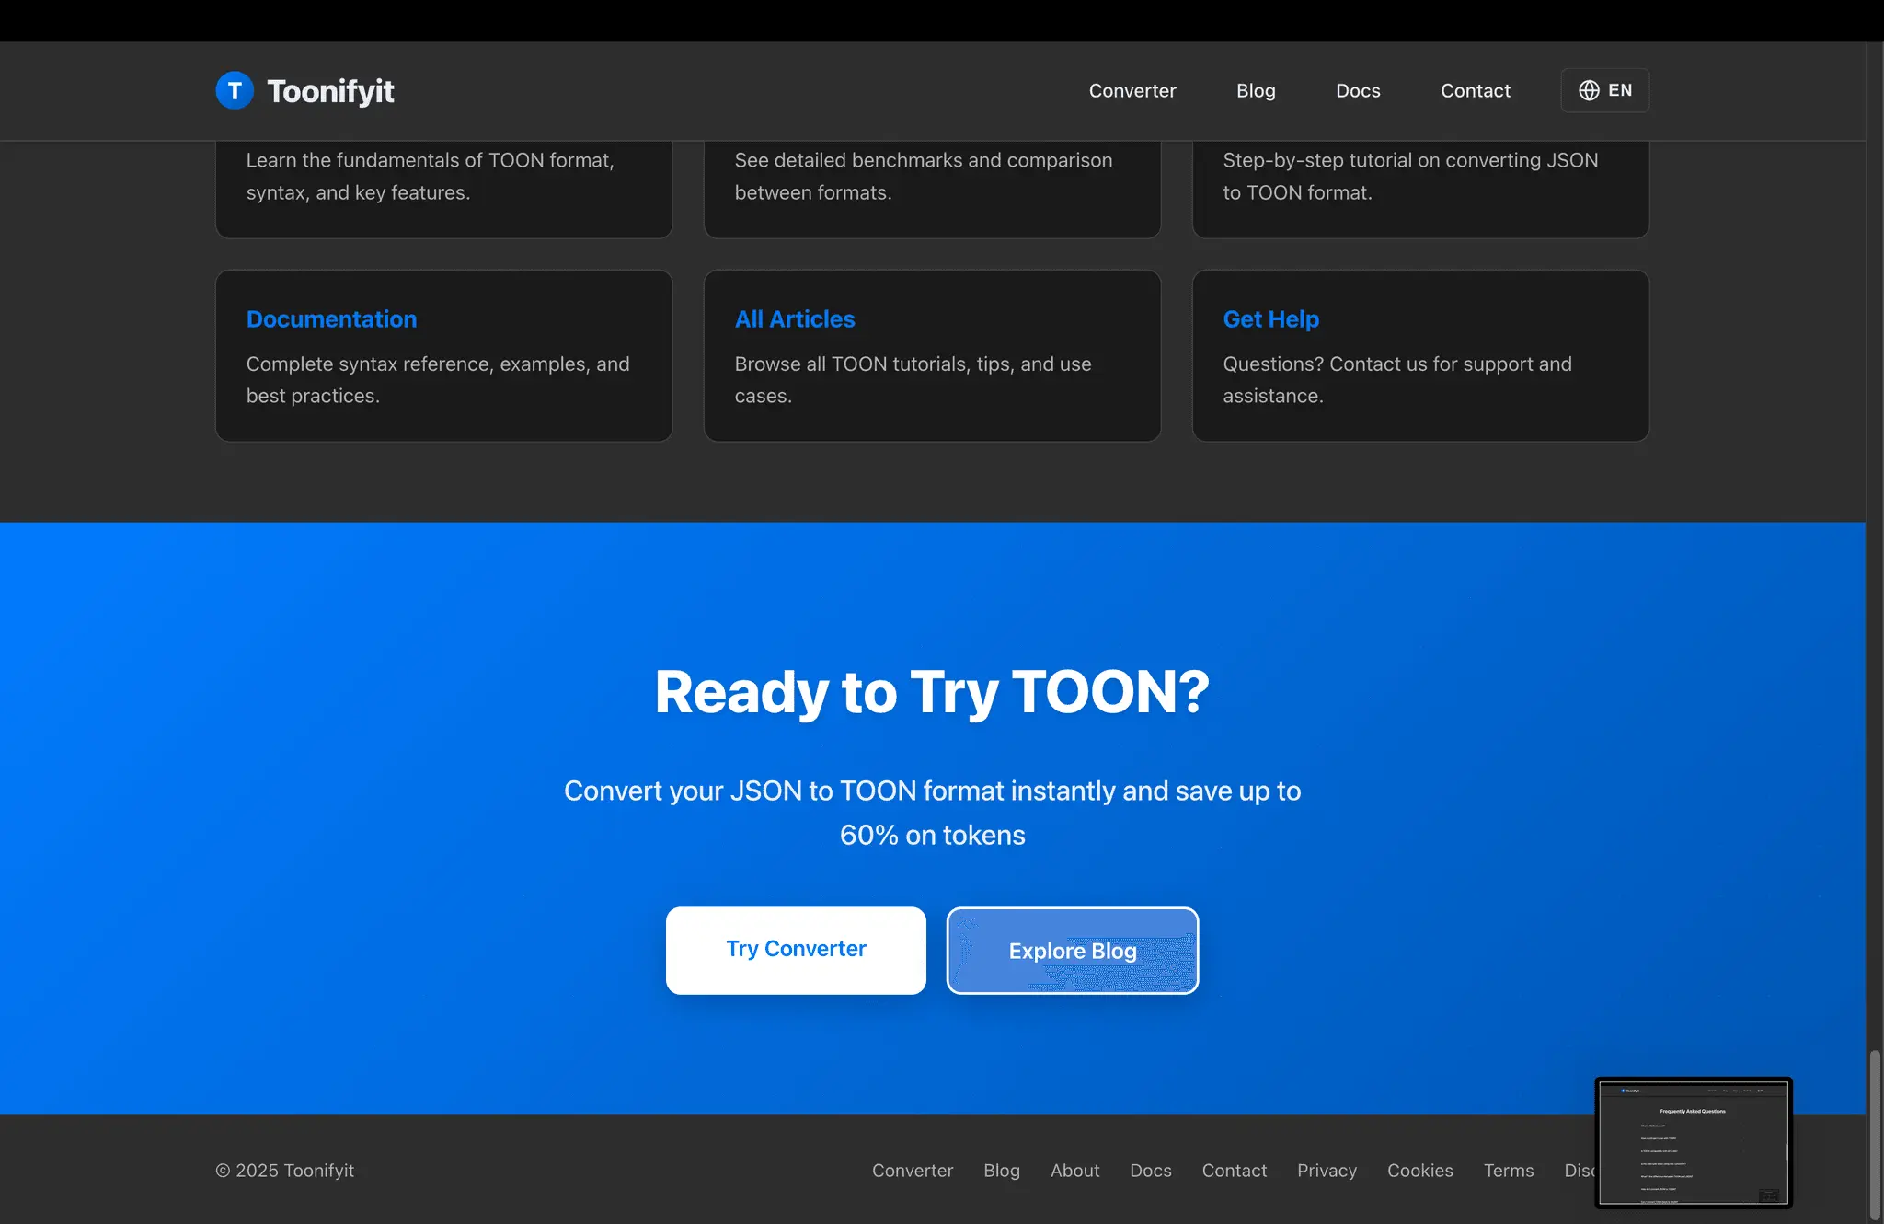Image resolution: width=1884 pixels, height=1224 pixels.
Task: Open footer About link
Action: pos(1074,1171)
